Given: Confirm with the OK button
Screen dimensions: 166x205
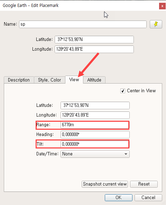Looking at the screenshot, I should 119,198.
